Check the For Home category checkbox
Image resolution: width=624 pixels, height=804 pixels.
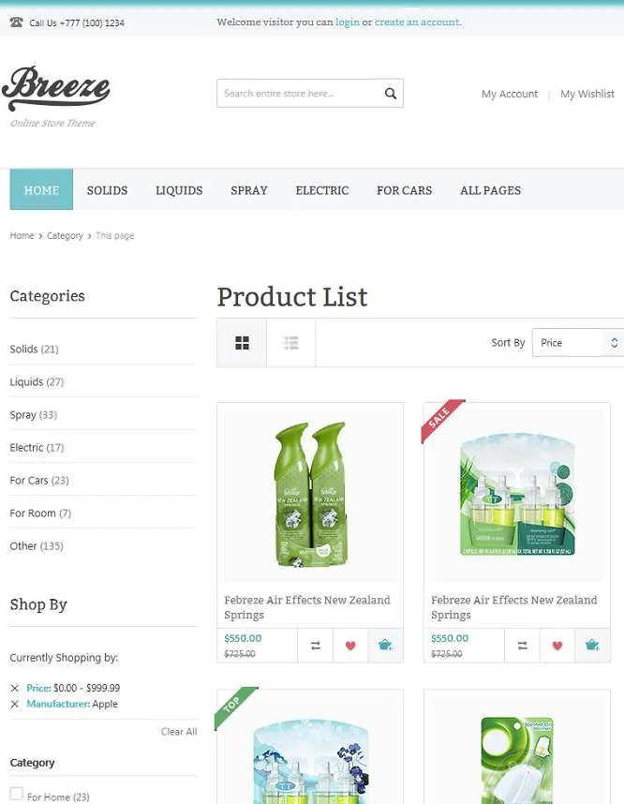pyautogui.click(x=17, y=794)
